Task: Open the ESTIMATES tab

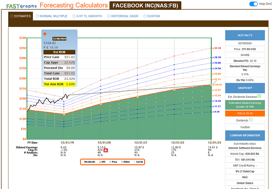Action: (x=20, y=16)
